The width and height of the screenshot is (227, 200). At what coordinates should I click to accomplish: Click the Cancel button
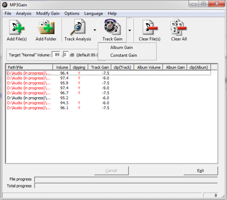[111, 171]
